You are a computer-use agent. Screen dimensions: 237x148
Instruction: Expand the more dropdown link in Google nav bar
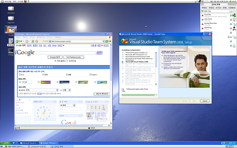61,45
